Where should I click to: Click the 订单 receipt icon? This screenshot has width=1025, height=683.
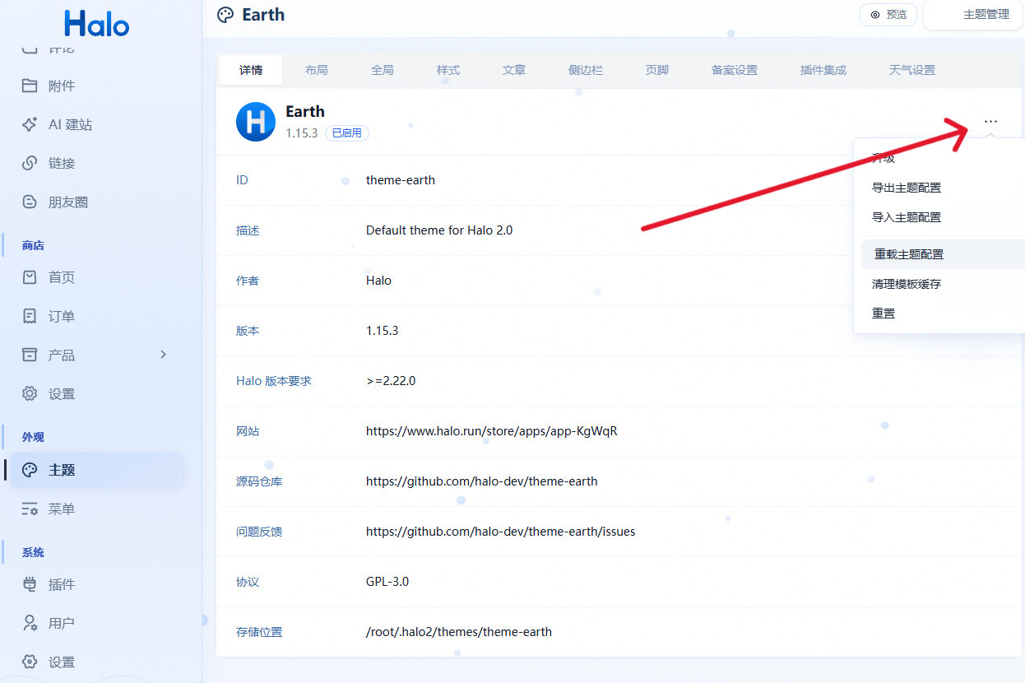(30, 316)
